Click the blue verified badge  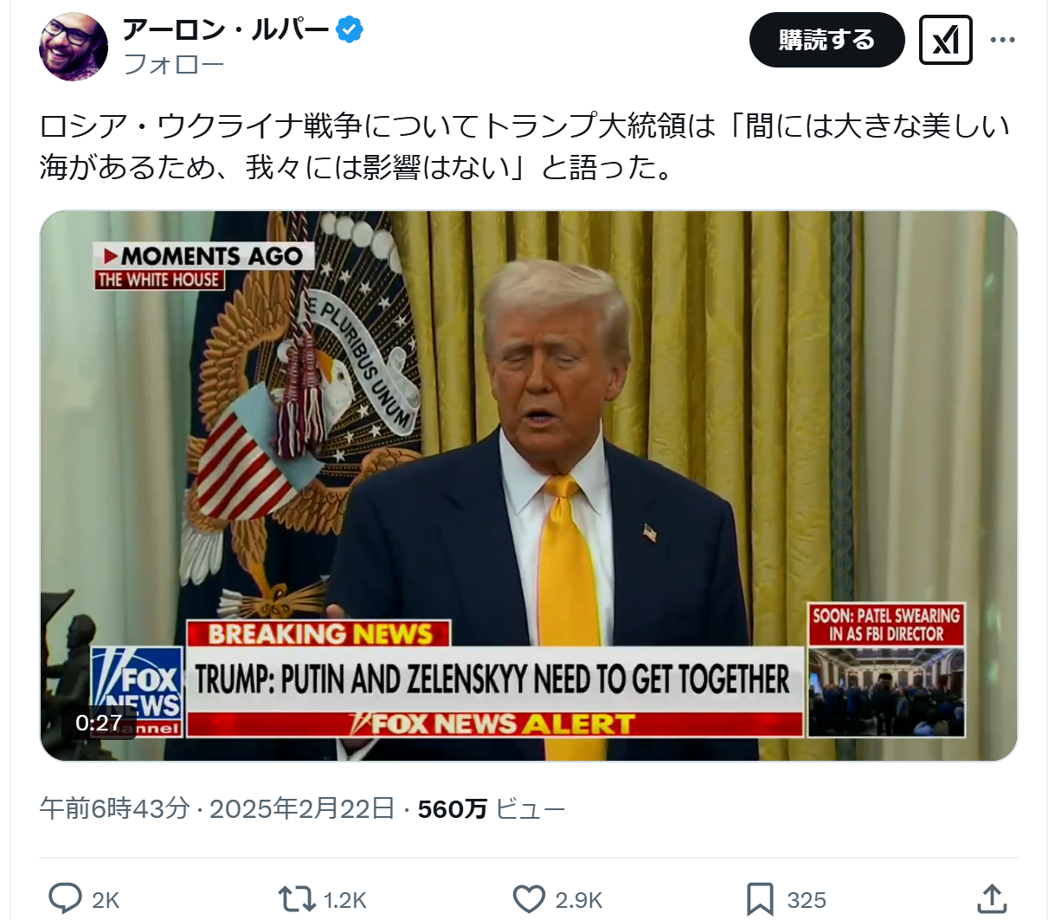point(349,30)
